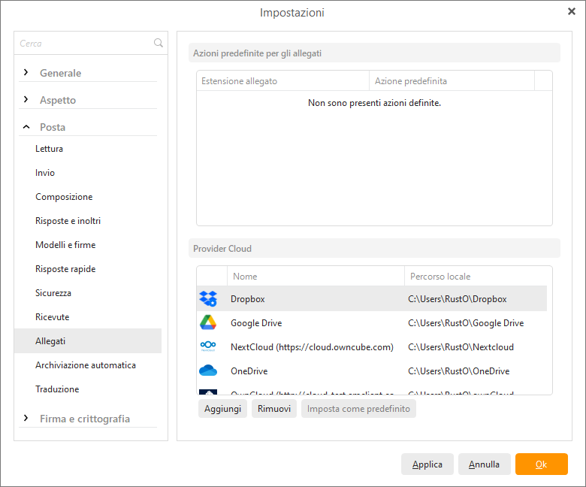Open Archiviazione automatica settings
Viewport: 586px width, 487px height.
click(86, 365)
